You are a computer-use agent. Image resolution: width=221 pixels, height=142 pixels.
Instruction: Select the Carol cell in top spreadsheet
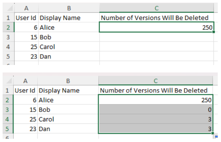[69, 47]
